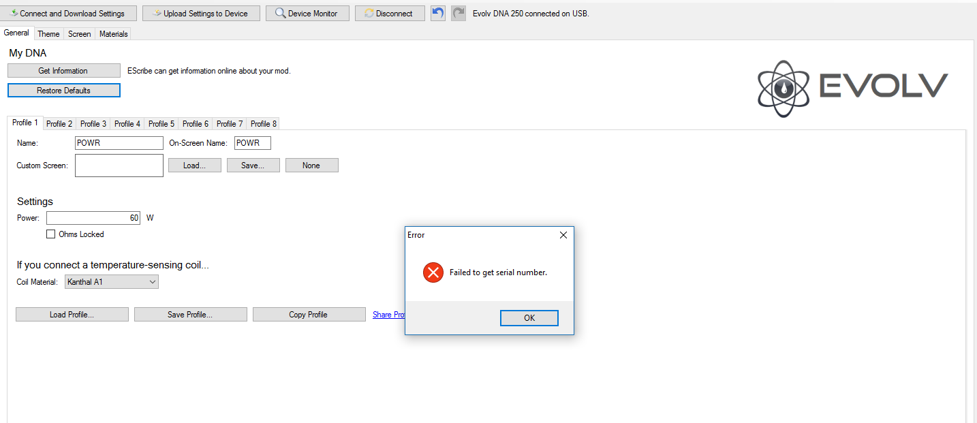This screenshot has height=423, width=977.
Task: Close the Error dialog with X
Action: click(x=563, y=235)
